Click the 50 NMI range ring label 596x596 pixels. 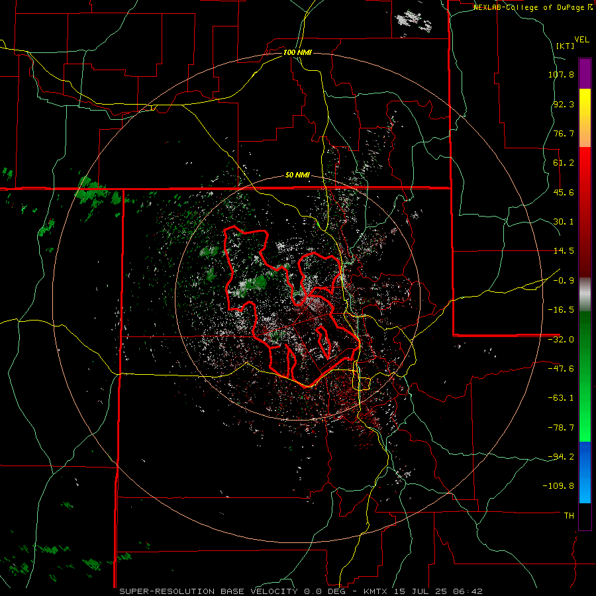pyautogui.click(x=297, y=175)
